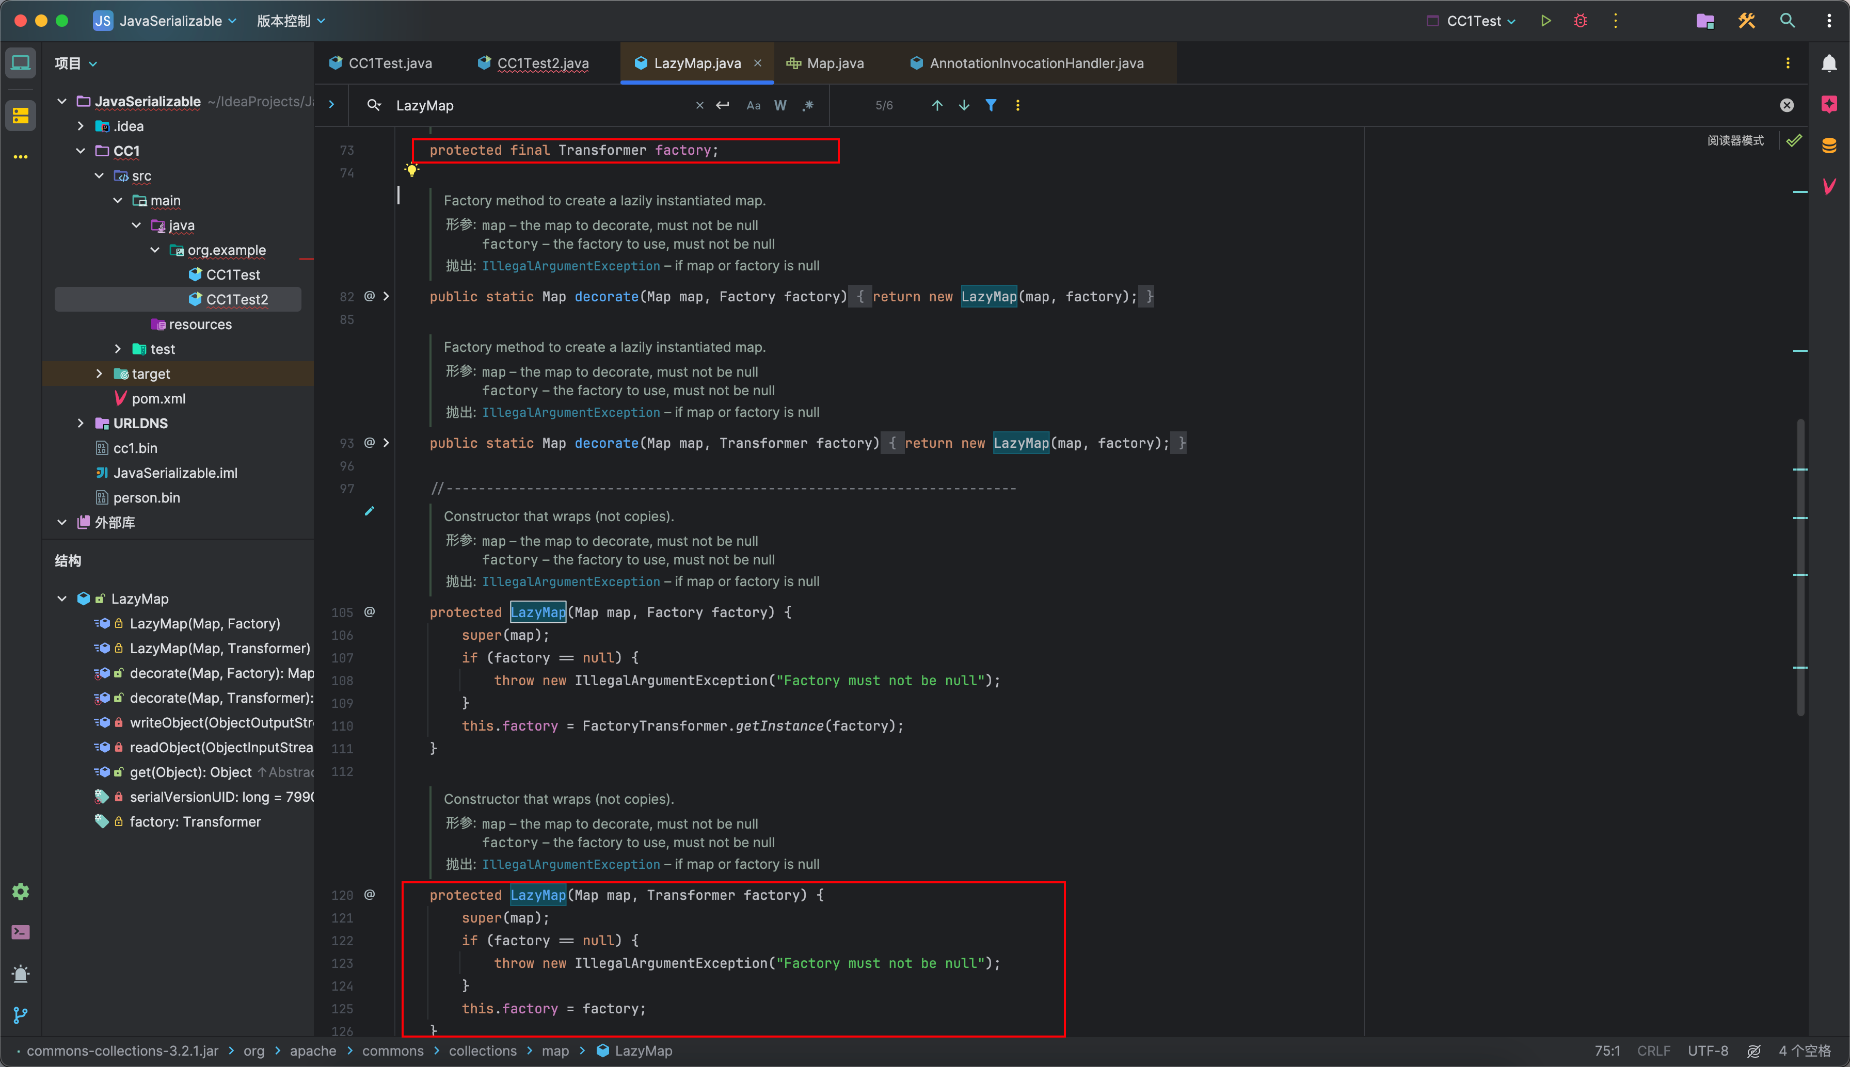Open the UTF-8 encoding selector

point(1708,1051)
